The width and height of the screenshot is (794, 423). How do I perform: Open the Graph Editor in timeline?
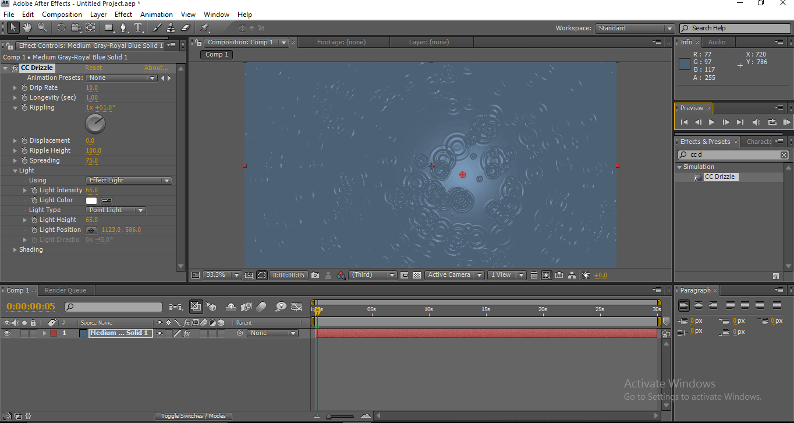pyautogui.click(x=296, y=306)
